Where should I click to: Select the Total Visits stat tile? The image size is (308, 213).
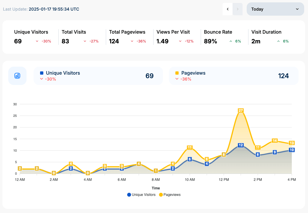point(80,37)
